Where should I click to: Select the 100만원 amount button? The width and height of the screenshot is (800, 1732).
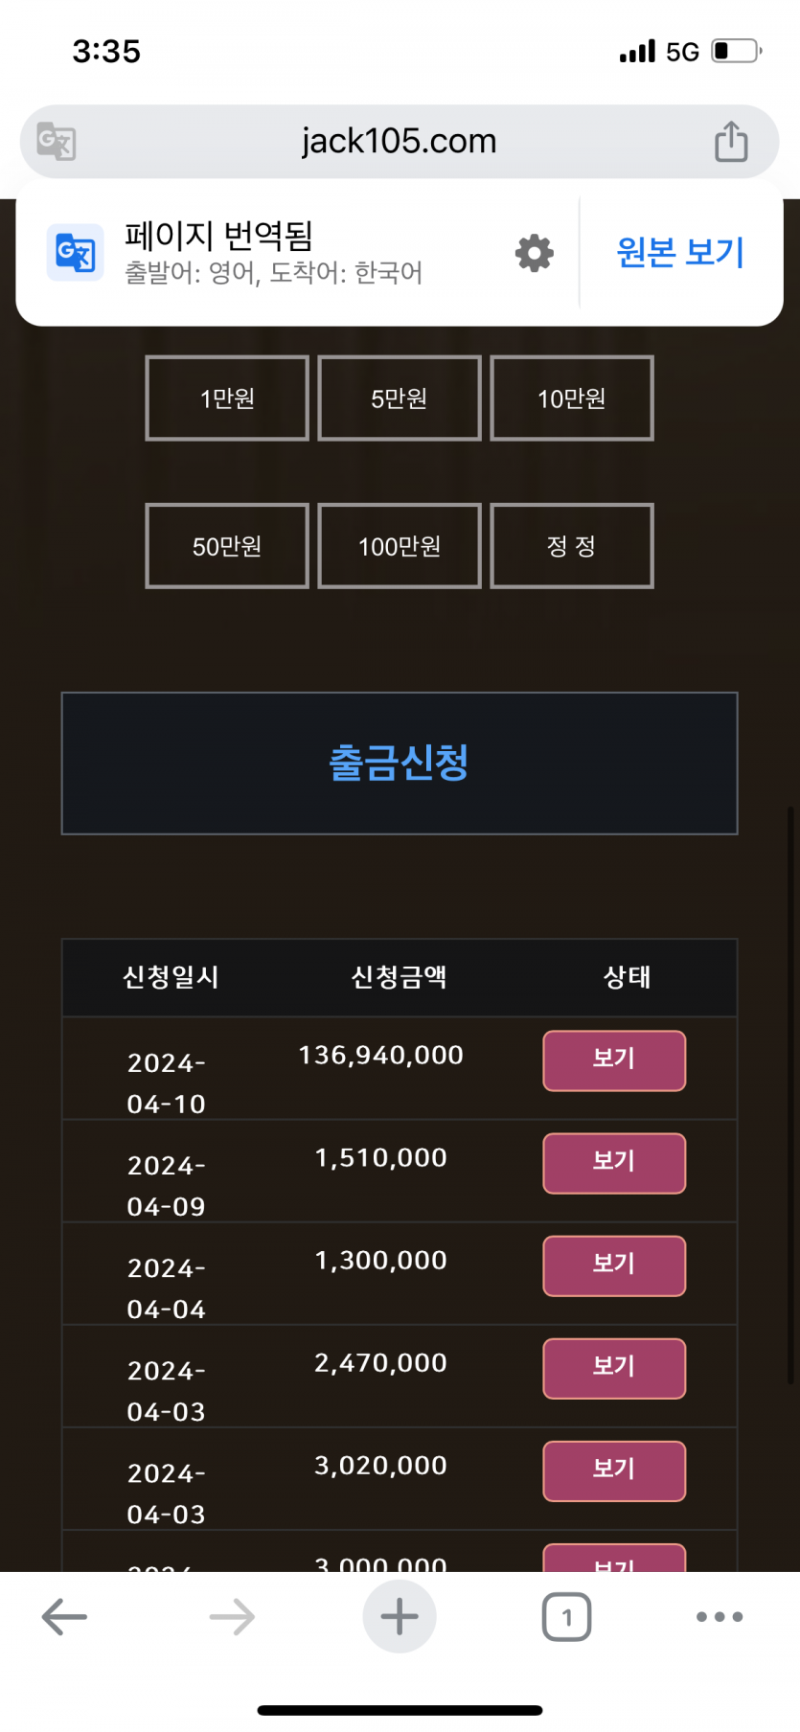tap(400, 546)
